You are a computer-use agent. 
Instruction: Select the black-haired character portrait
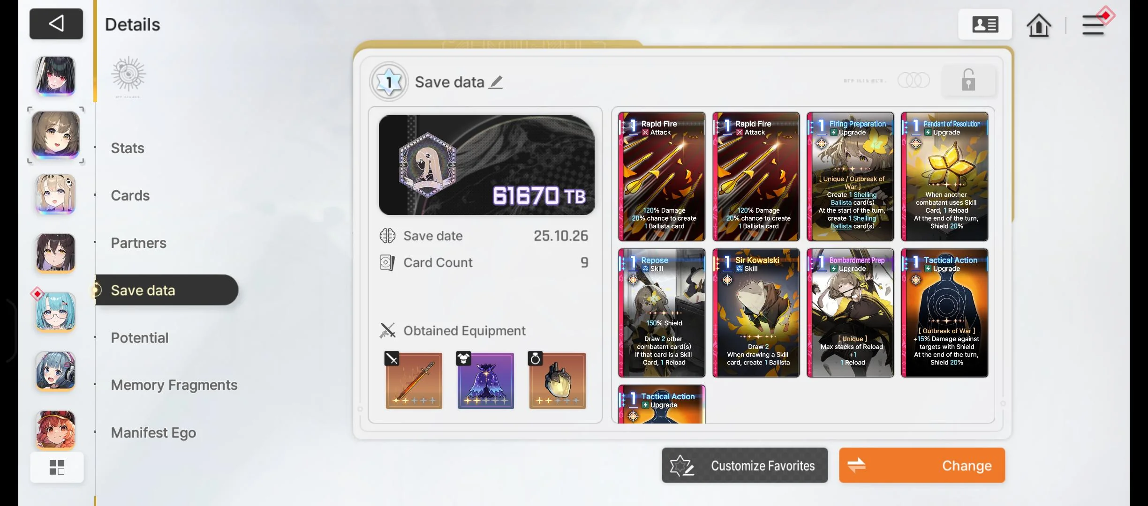(x=55, y=76)
